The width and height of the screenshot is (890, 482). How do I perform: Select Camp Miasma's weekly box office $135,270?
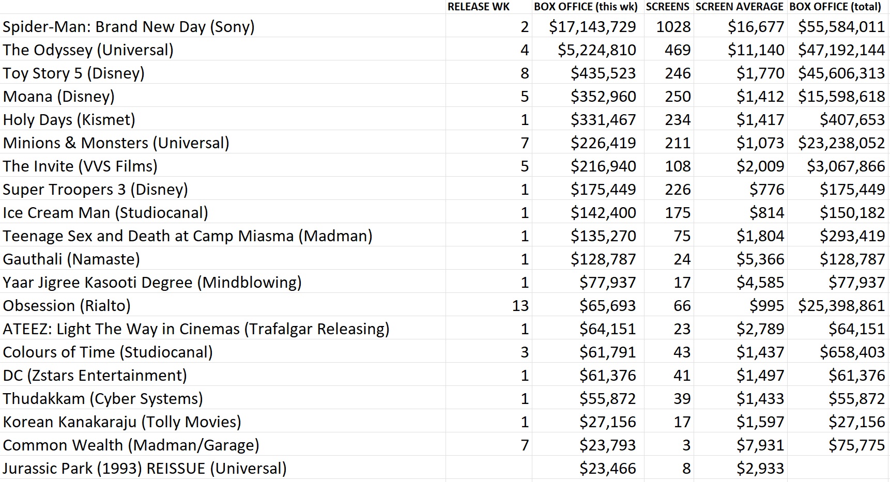click(603, 236)
